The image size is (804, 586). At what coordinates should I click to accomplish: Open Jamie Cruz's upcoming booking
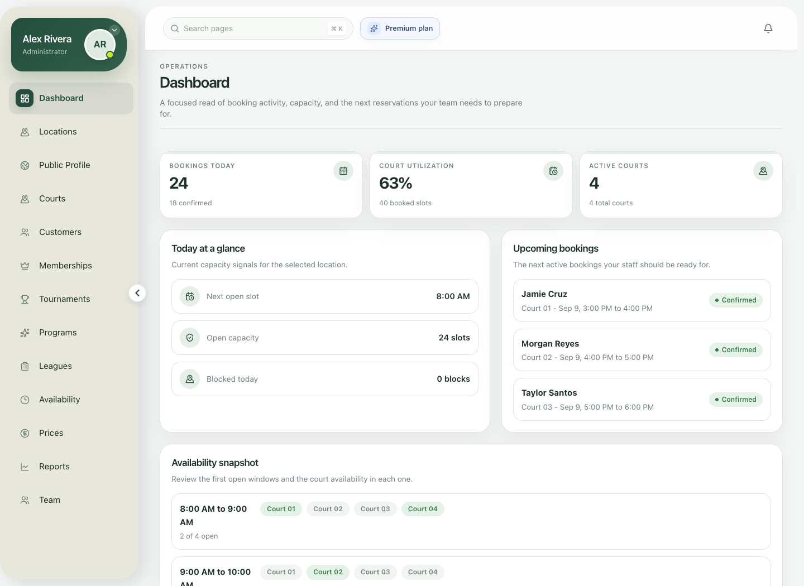click(x=642, y=301)
